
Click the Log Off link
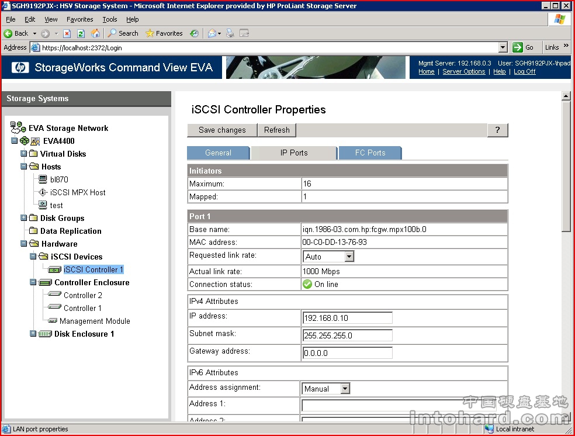[x=524, y=71]
